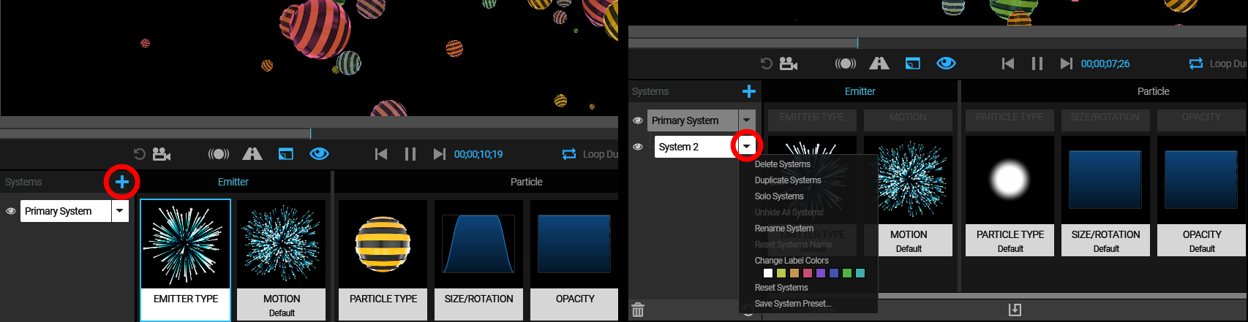Click the road perspective icon in right screenshot
This screenshot has height=322, width=1248.
(879, 64)
